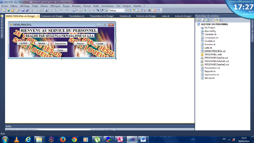Screen dimensions: 254x143
Task: Switch to Connexion.vb [Design] tab
Action: tap(52, 16)
